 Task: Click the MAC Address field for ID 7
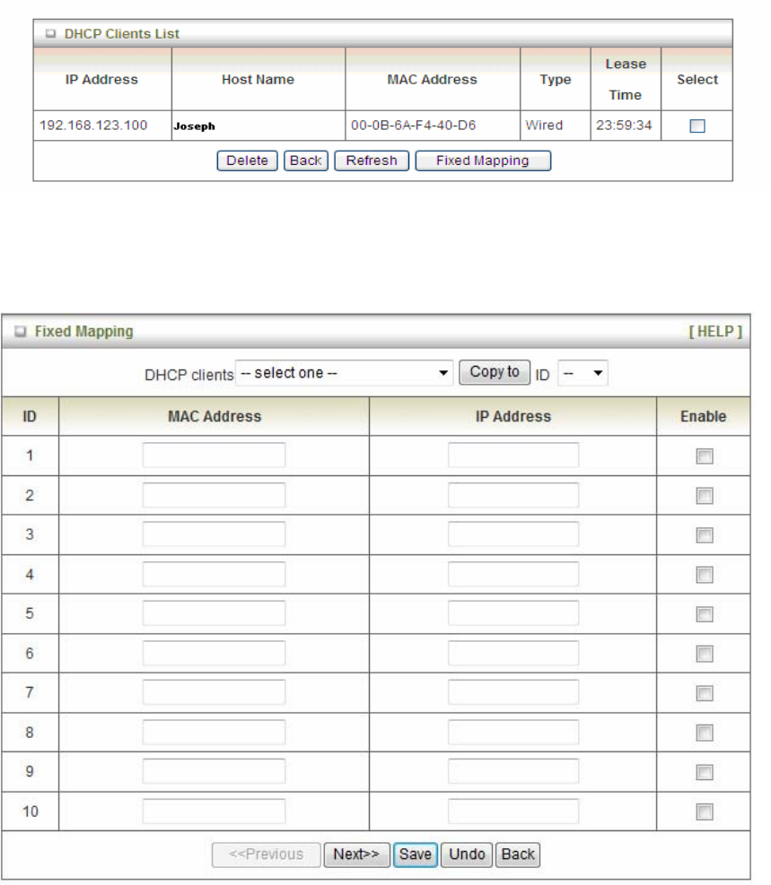[x=215, y=692]
